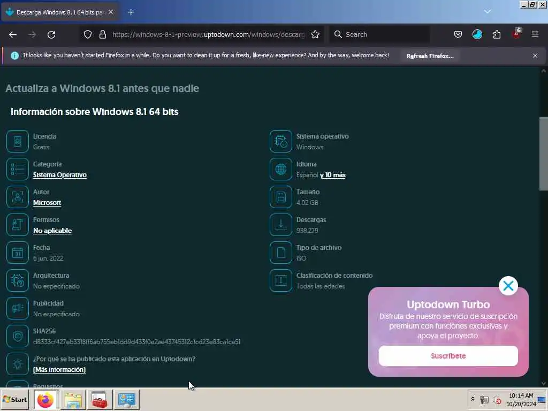Open the server manager taskbar icon

(126, 399)
